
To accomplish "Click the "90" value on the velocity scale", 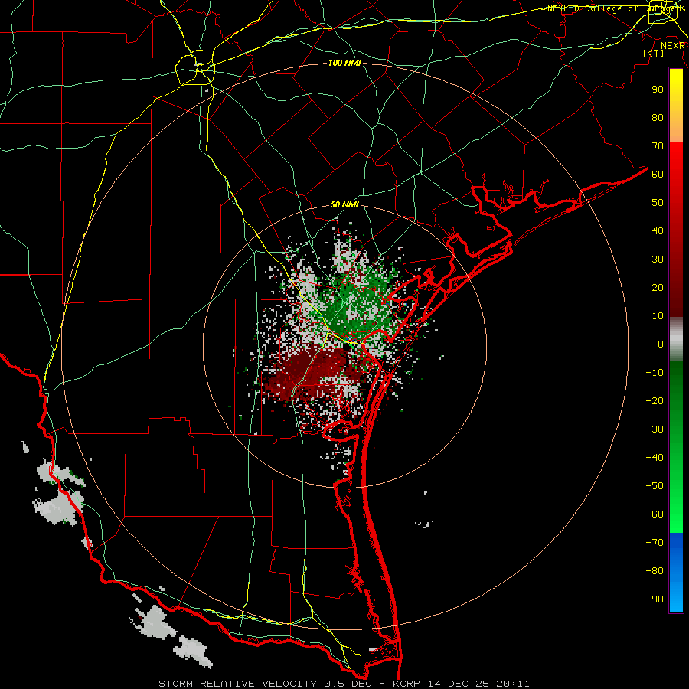I will click(658, 90).
